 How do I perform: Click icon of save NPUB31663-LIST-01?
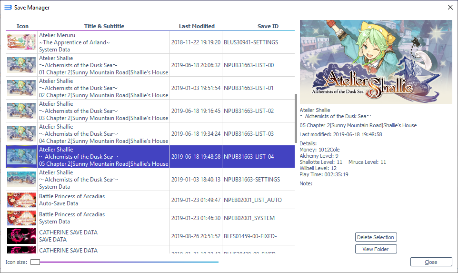coord(21,88)
